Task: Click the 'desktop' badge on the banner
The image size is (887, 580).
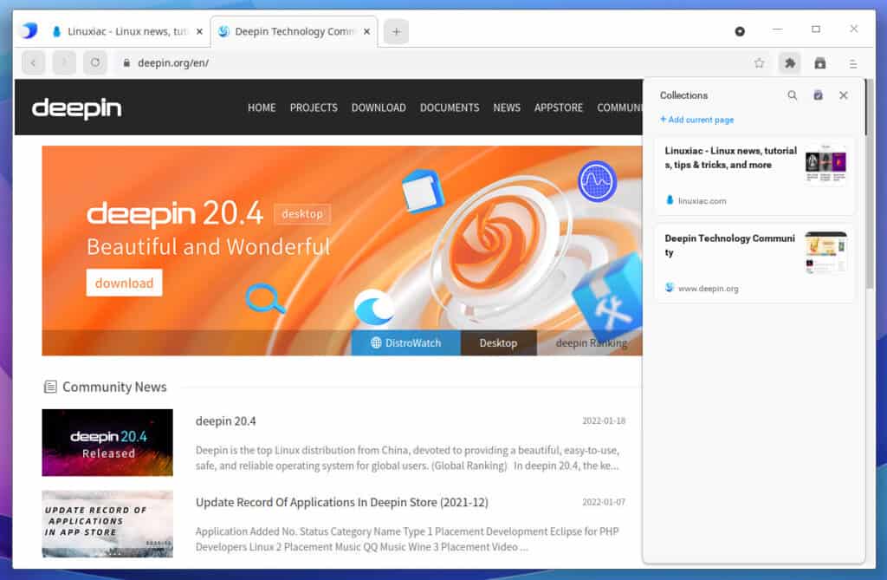Action: (x=302, y=213)
